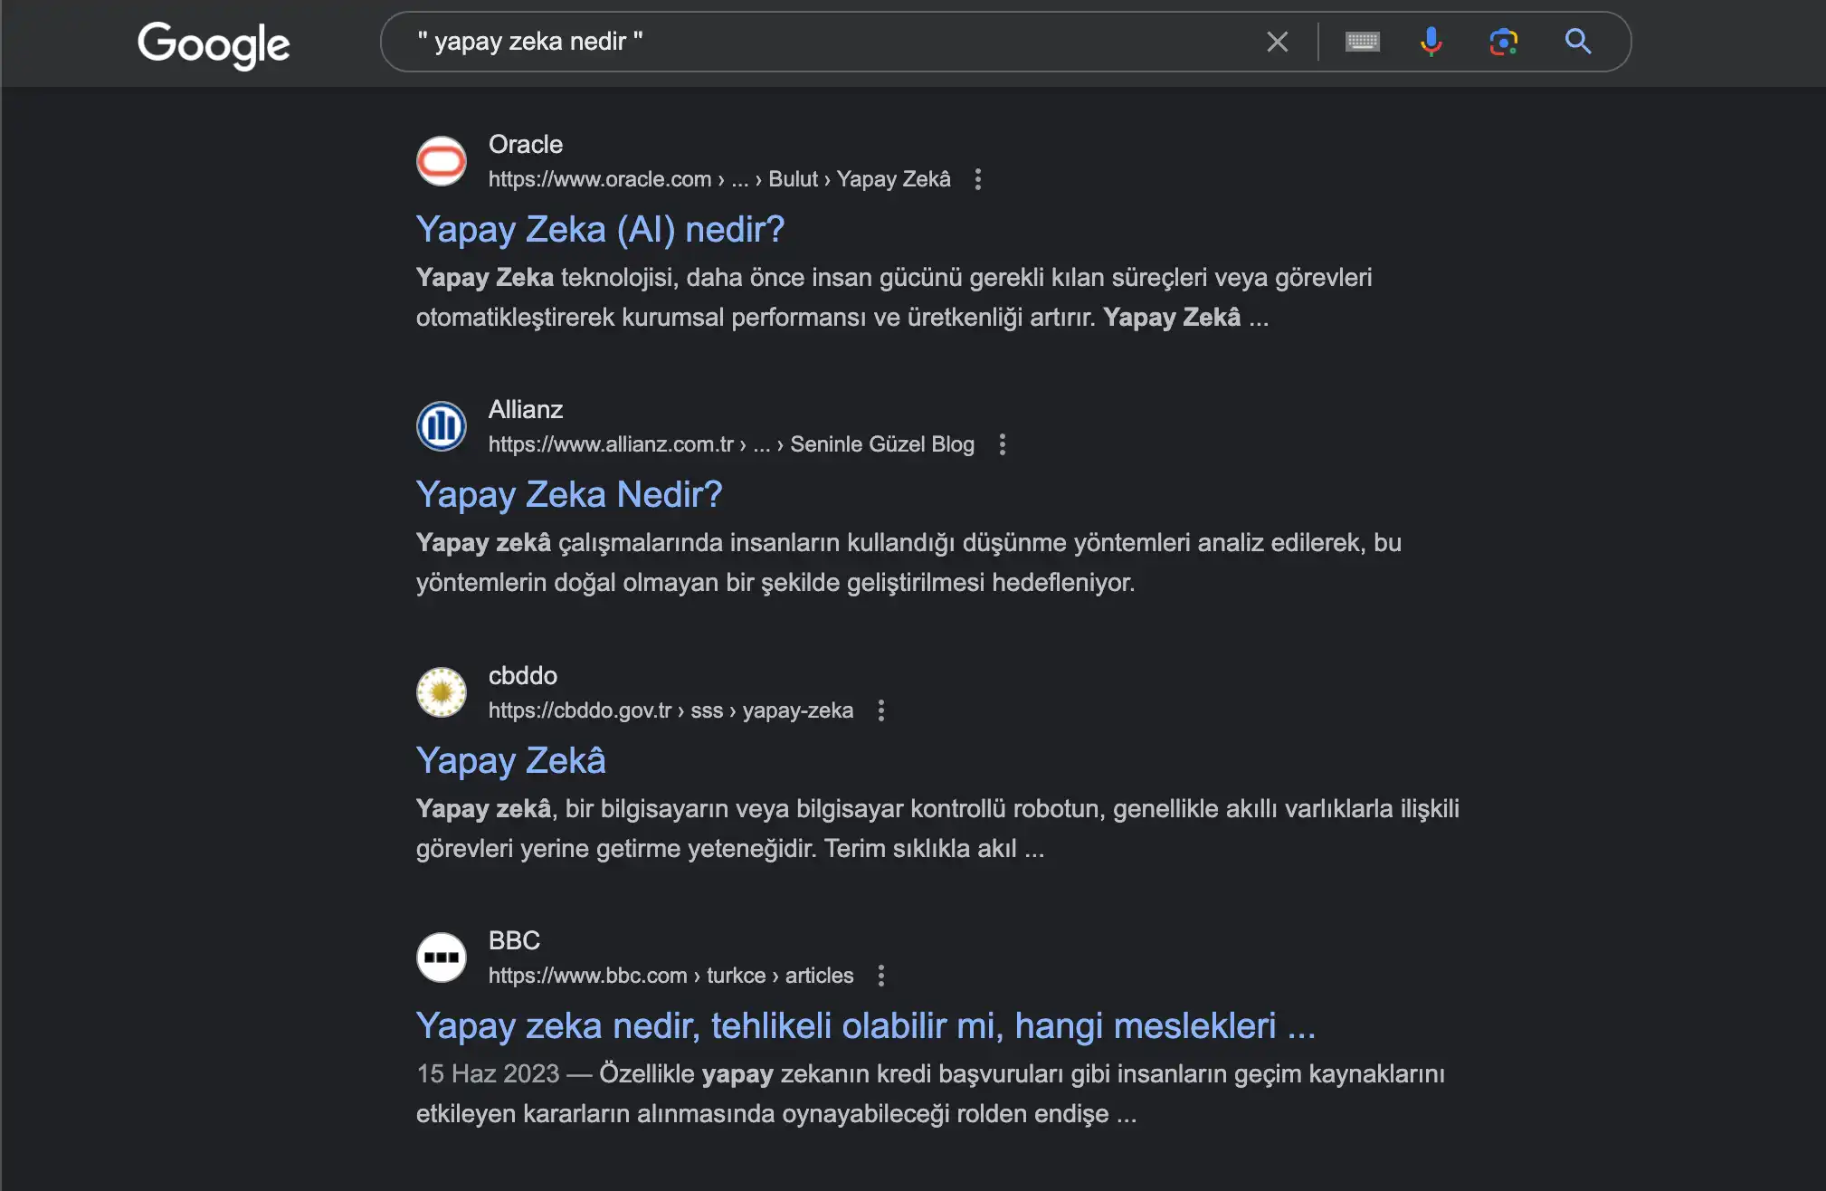This screenshot has width=1826, height=1191.
Task: Clear the search query with the X icon
Action: click(1277, 41)
